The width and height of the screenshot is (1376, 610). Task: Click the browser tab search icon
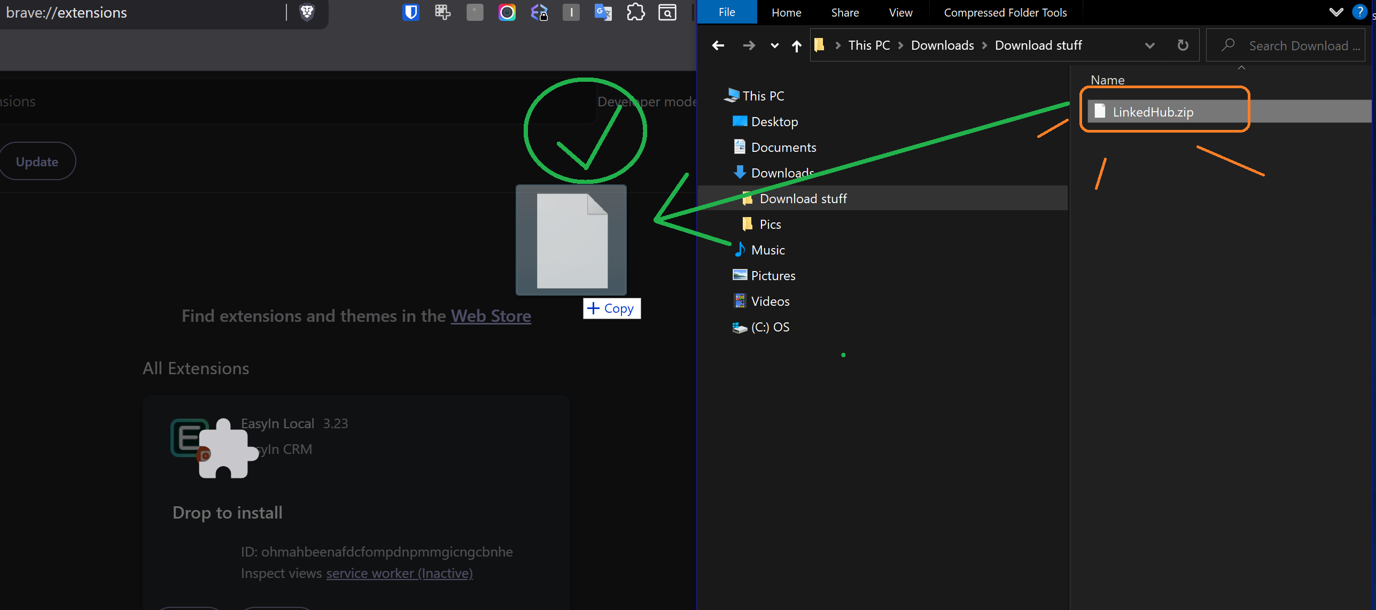pyautogui.click(x=667, y=12)
